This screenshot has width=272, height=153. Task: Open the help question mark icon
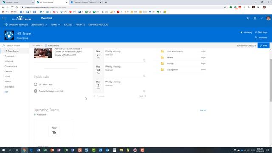click(x=262, y=18)
